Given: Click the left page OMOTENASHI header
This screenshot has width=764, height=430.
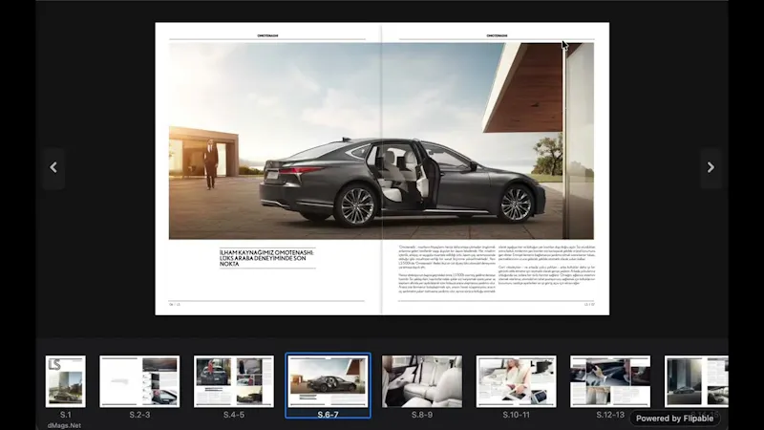Looking at the screenshot, I should click(x=267, y=35).
